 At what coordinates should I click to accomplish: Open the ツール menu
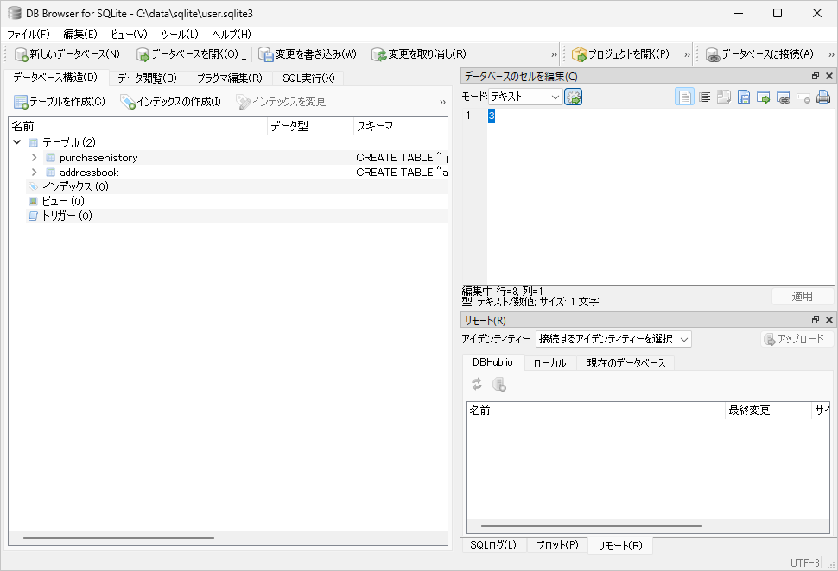click(179, 34)
